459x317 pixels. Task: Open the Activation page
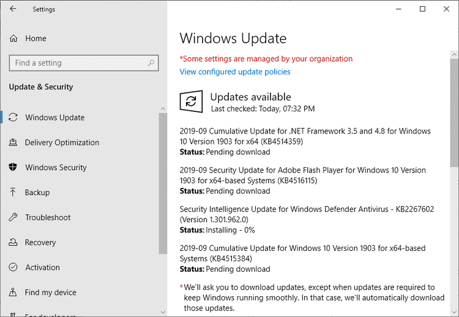pyautogui.click(x=42, y=267)
